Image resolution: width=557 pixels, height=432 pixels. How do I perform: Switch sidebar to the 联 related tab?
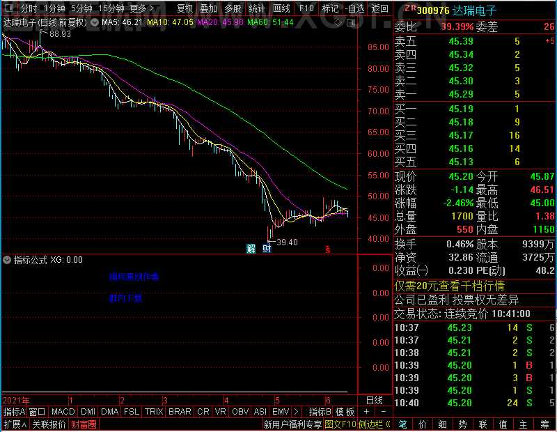click(x=483, y=424)
